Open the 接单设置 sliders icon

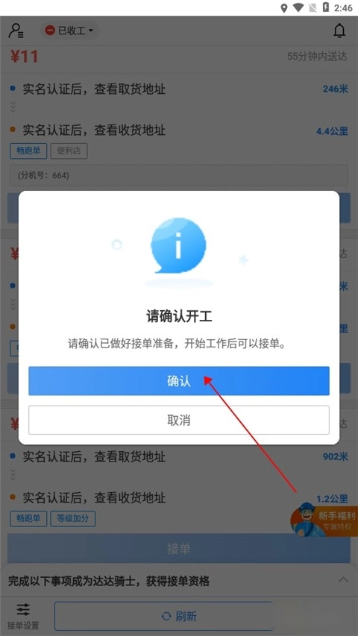23,609
